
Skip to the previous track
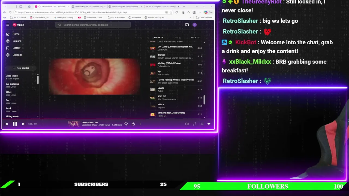pos(6,124)
